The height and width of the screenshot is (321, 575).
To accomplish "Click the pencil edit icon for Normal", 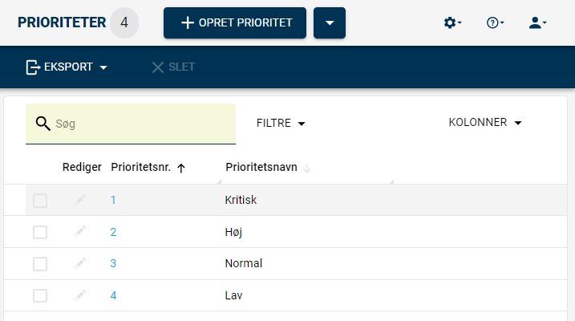I will click(x=80, y=263).
